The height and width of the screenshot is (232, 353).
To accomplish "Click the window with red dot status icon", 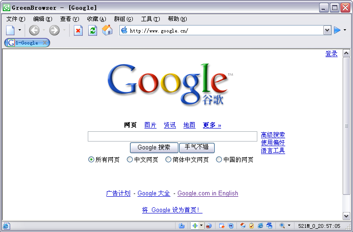I will (222, 226).
